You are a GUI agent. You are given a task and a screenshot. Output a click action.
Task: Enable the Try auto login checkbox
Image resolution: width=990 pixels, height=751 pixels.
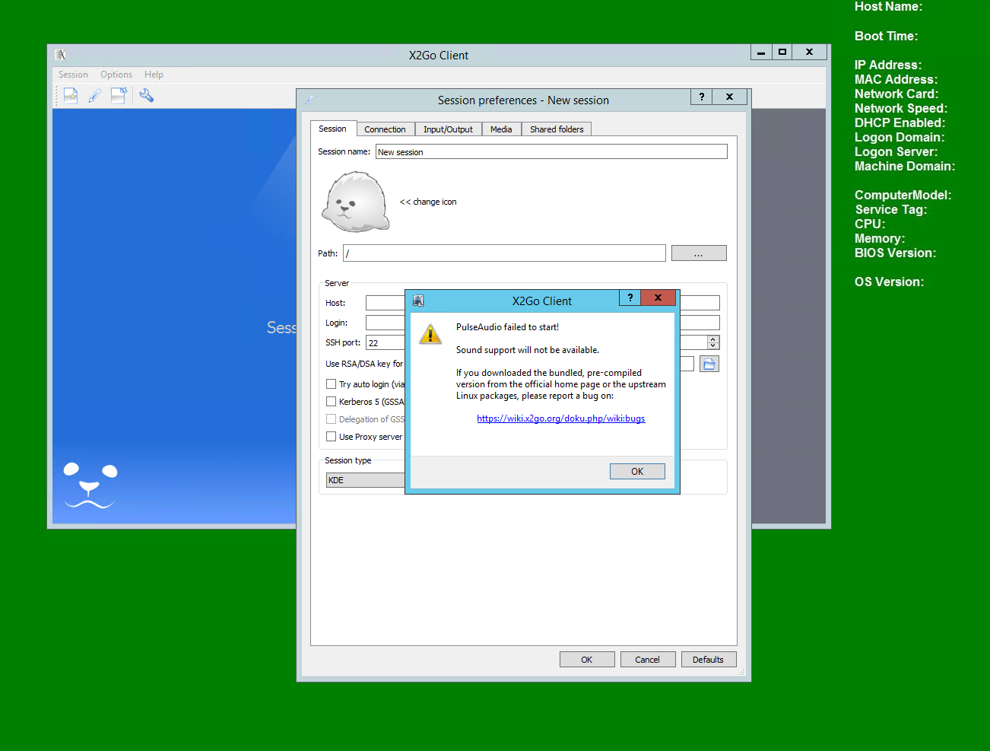(x=332, y=384)
